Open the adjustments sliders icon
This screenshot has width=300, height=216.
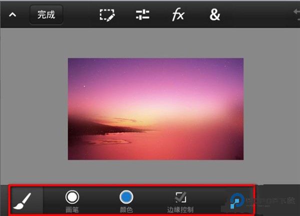(142, 15)
